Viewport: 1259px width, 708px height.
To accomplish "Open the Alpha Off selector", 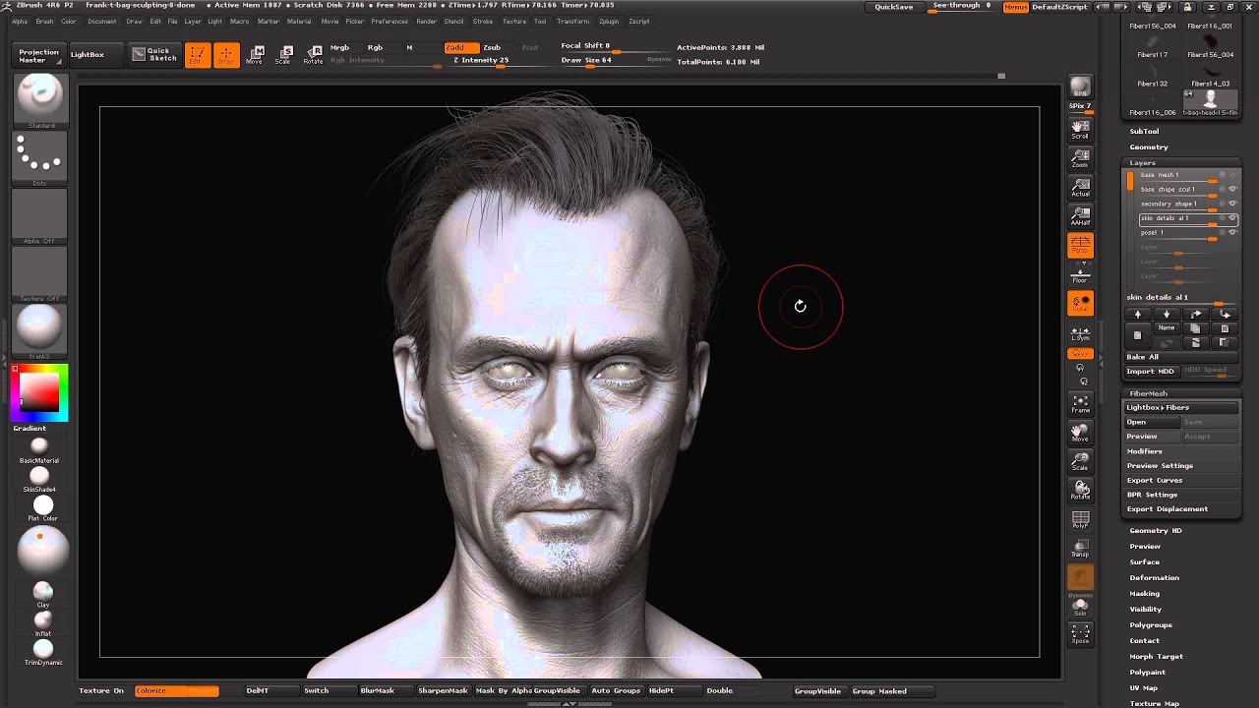I will [40, 216].
